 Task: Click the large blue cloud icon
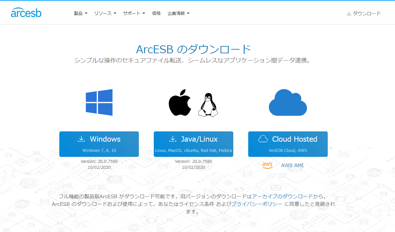288,102
